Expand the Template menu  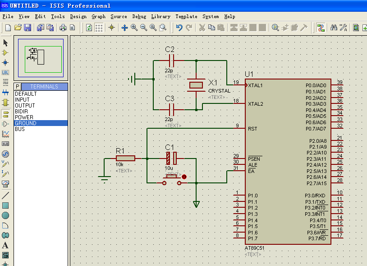tap(186, 16)
